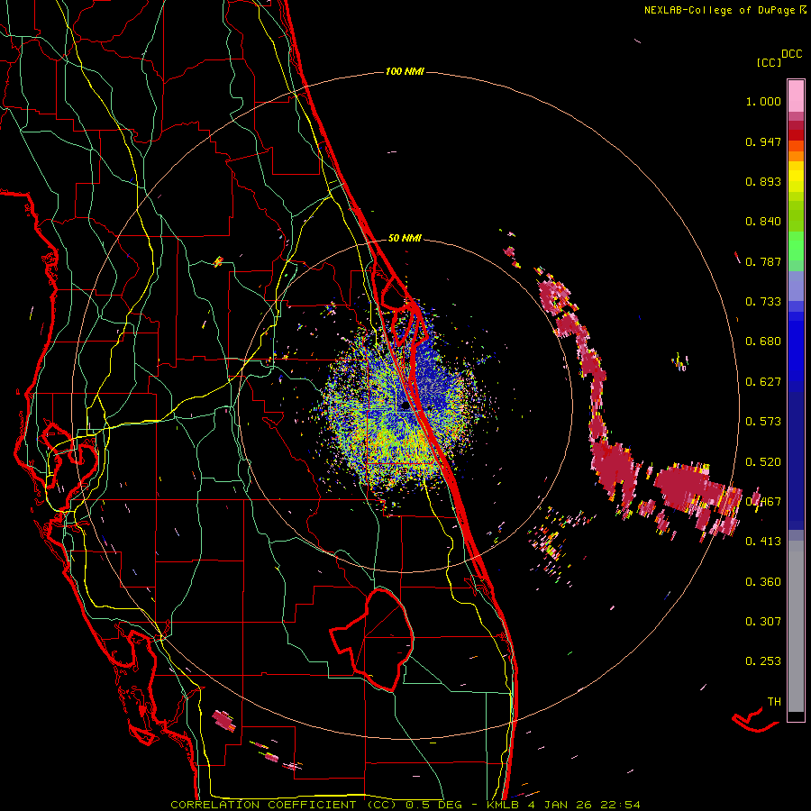Screen dimensions: 811x811
Task: Click the 0.520 scale value
Action: [x=763, y=462]
